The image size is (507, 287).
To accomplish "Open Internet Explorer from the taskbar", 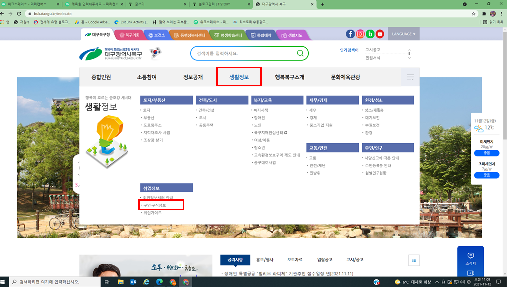I will click(146, 282).
